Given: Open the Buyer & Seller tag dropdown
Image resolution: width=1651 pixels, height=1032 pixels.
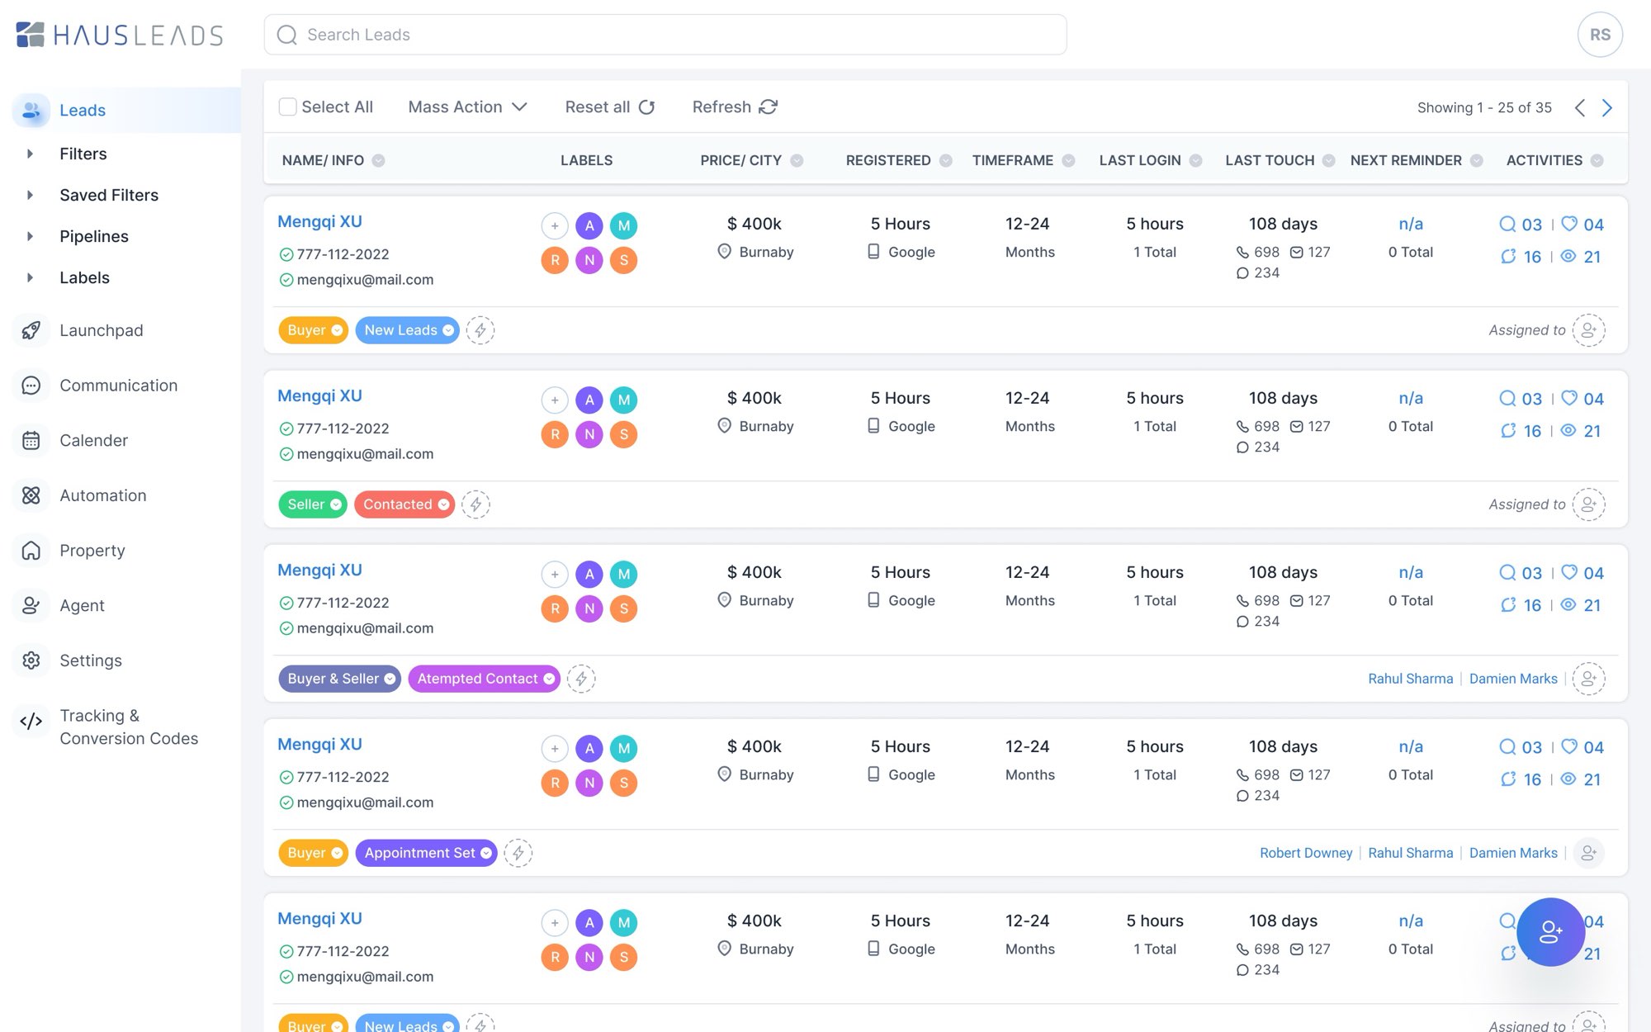Looking at the screenshot, I should [390, 679].
